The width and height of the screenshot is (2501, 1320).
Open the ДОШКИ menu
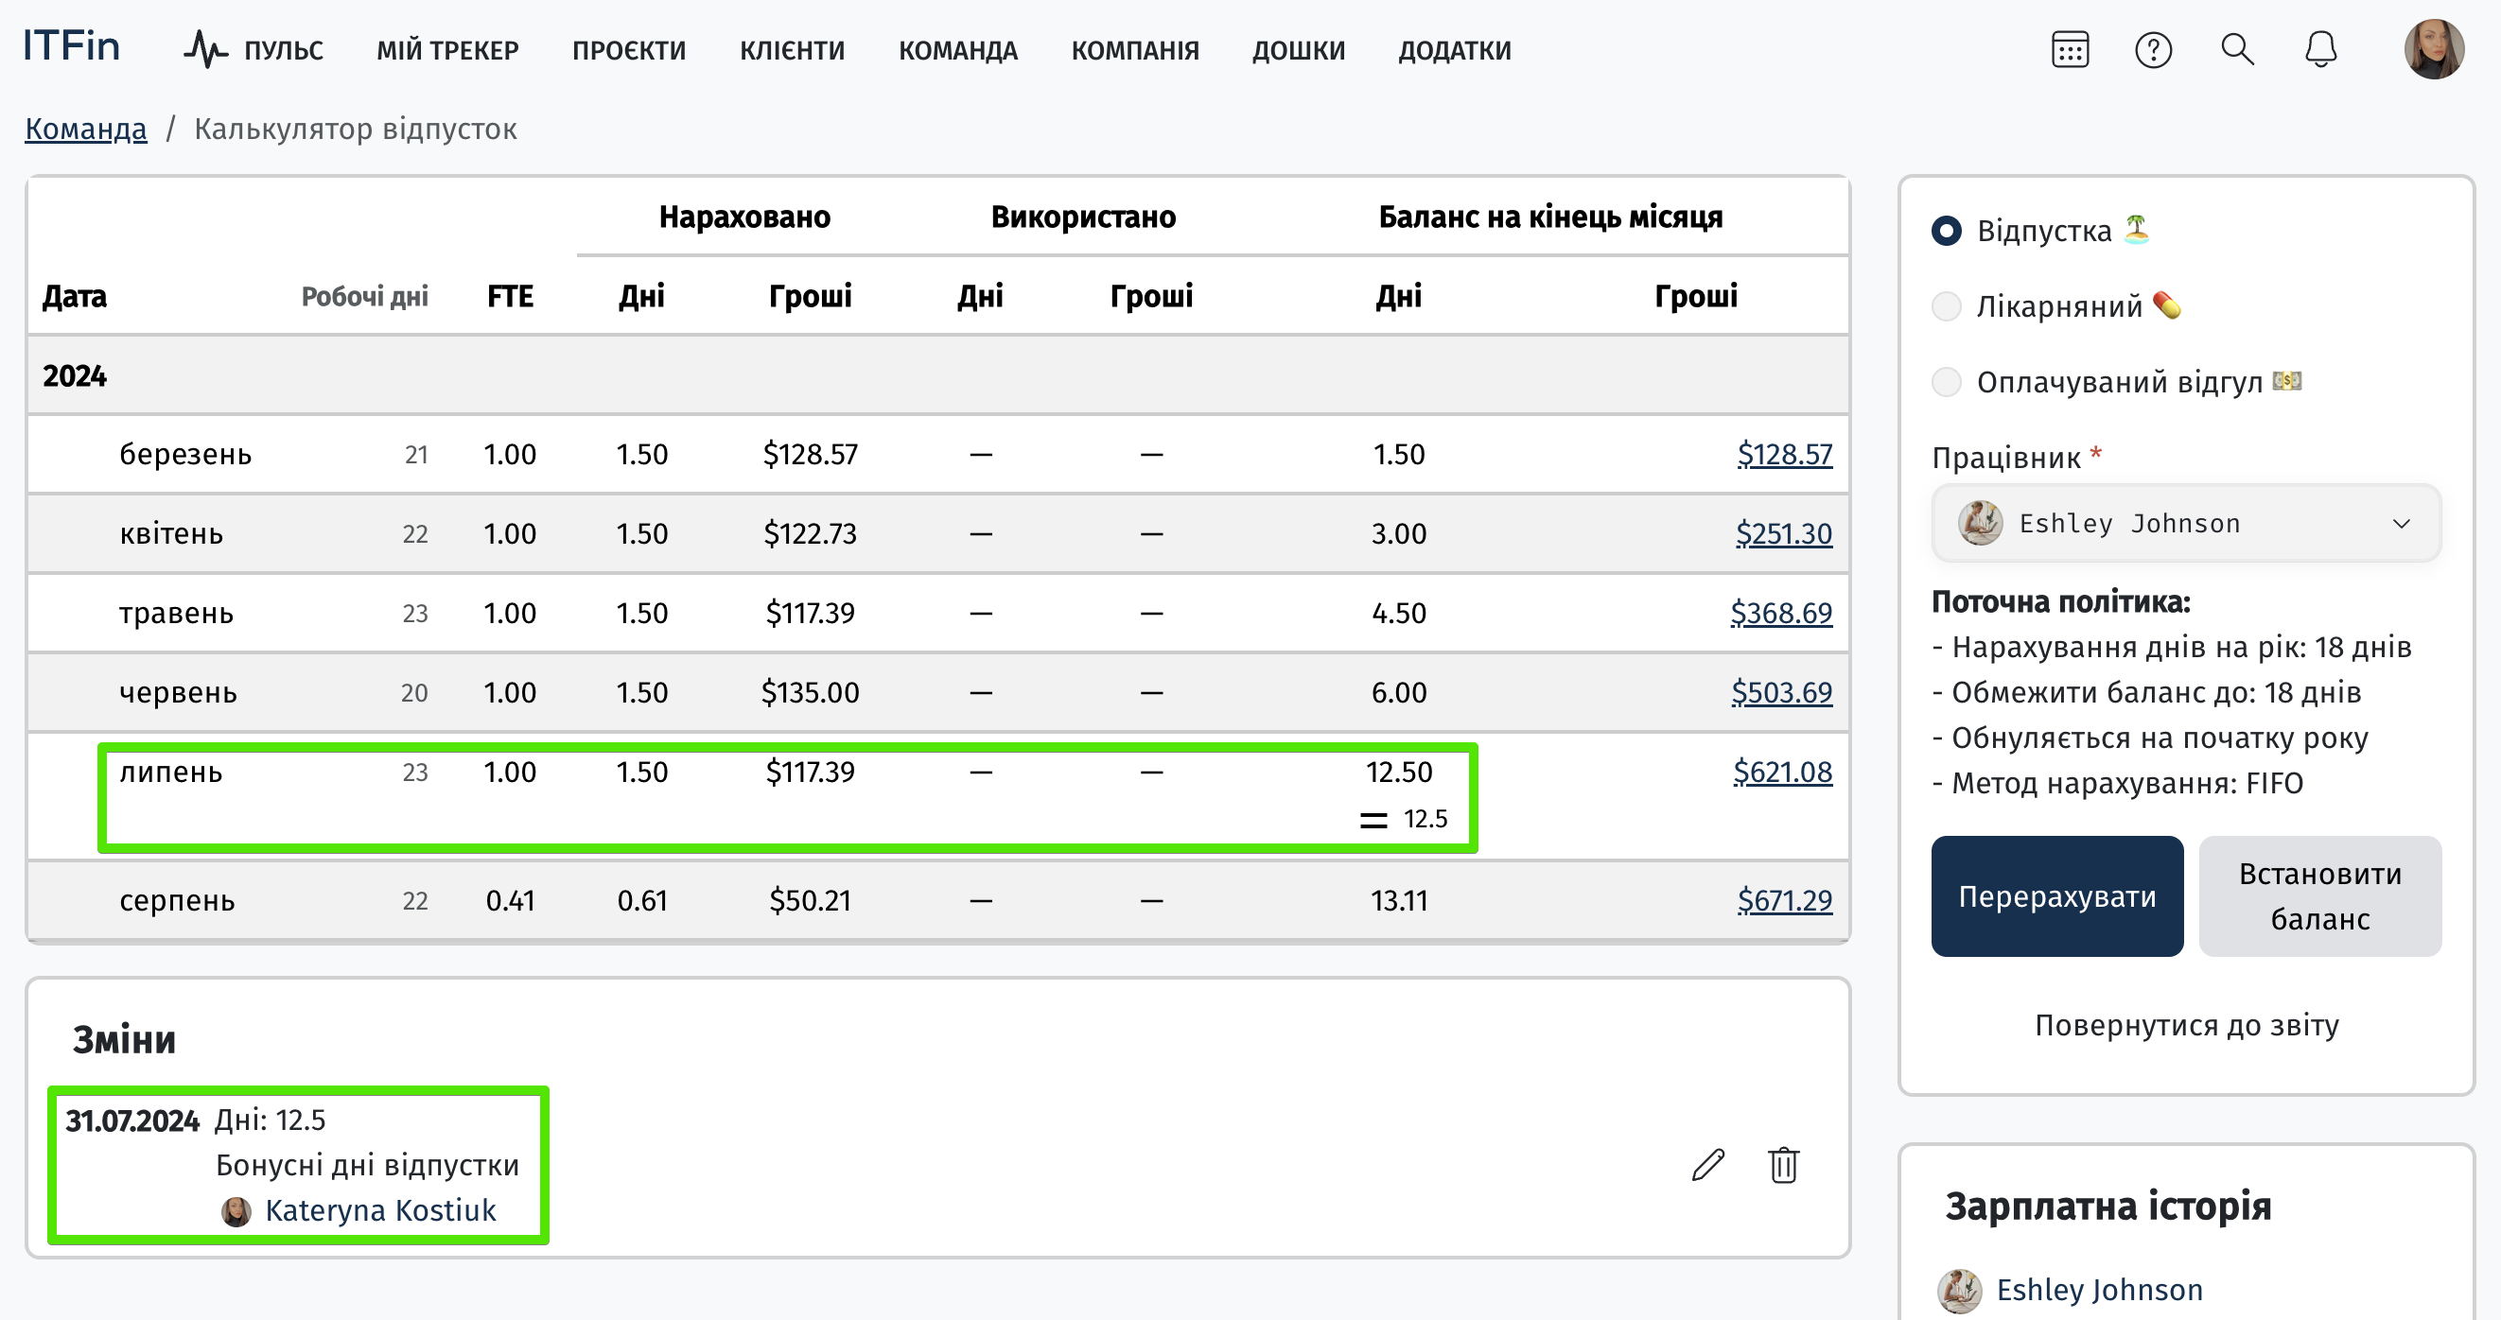(1299, 50)
